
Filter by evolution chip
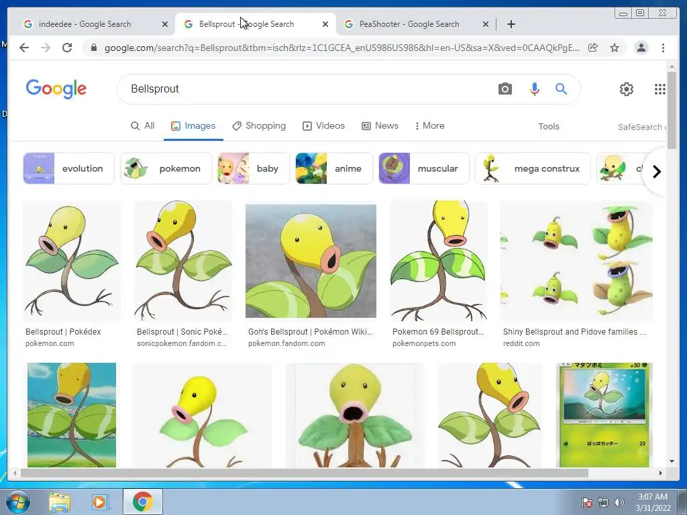(69, 168)
